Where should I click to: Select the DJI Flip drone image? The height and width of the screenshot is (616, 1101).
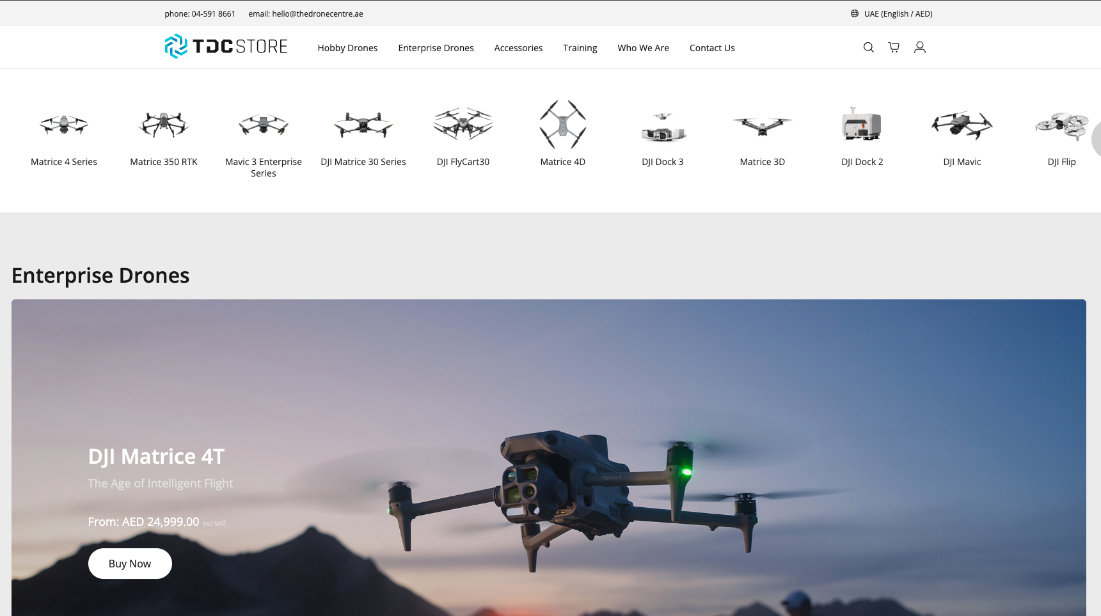[x=1062, y=125]
